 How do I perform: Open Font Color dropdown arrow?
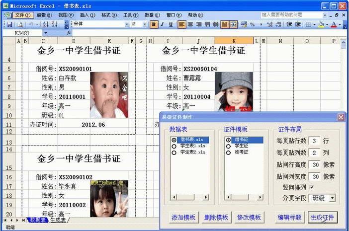point(340,24)
